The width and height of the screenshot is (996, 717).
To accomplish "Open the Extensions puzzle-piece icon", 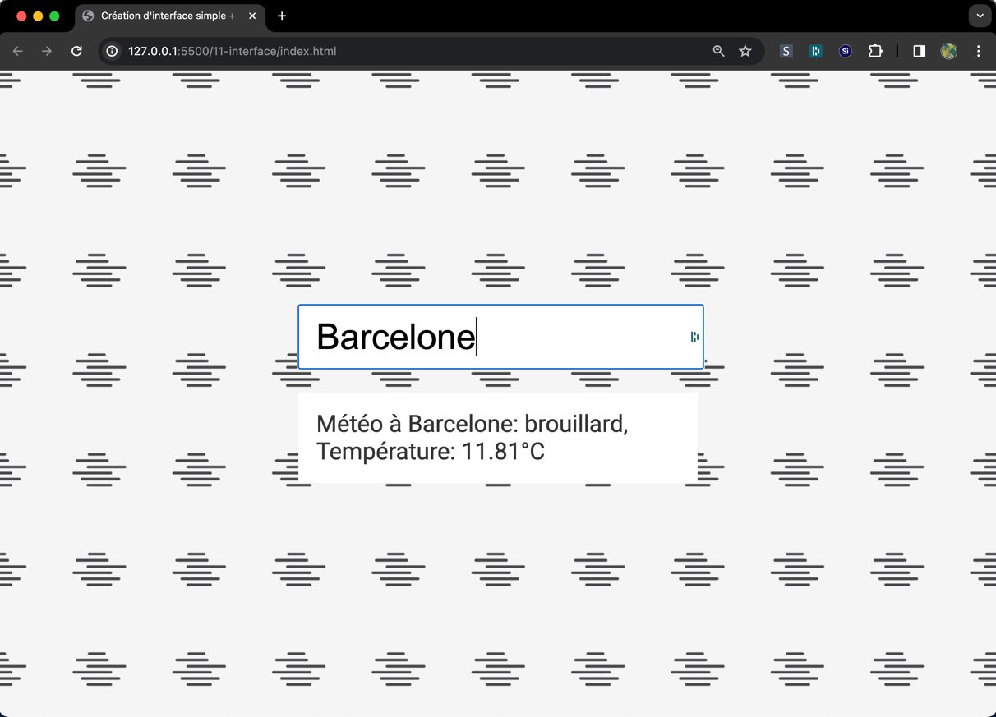I will 875,51.
